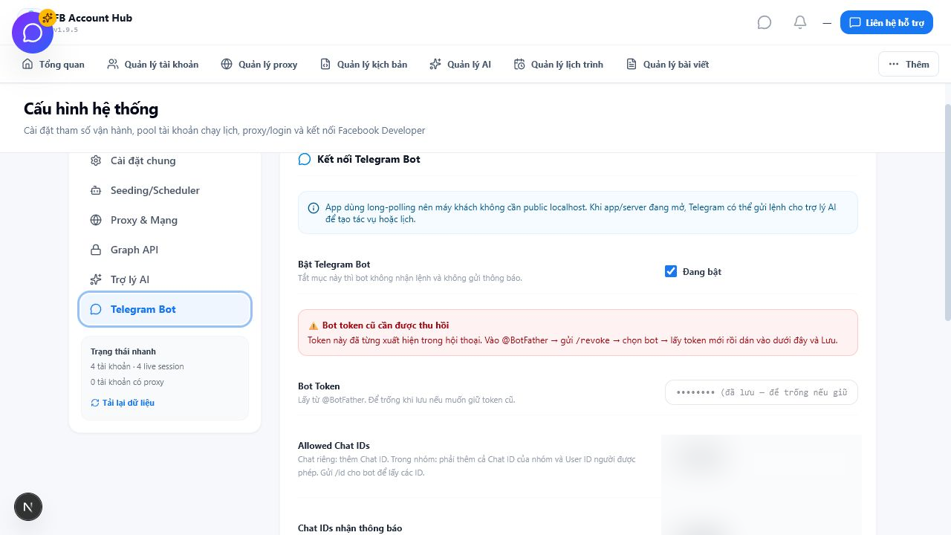This screenshot has width=951, height=535.
Task: Click the Allowed Chat IDs label
Action: (x=334, y=446)
